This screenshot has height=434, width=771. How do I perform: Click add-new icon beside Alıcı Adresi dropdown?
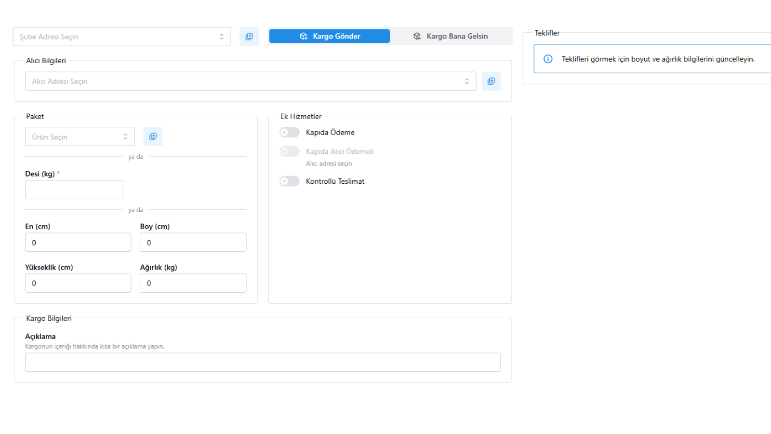click(491, 81)
